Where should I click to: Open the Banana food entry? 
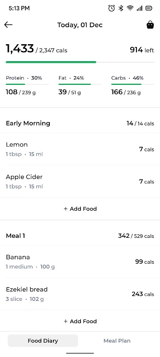pos(80,262)
